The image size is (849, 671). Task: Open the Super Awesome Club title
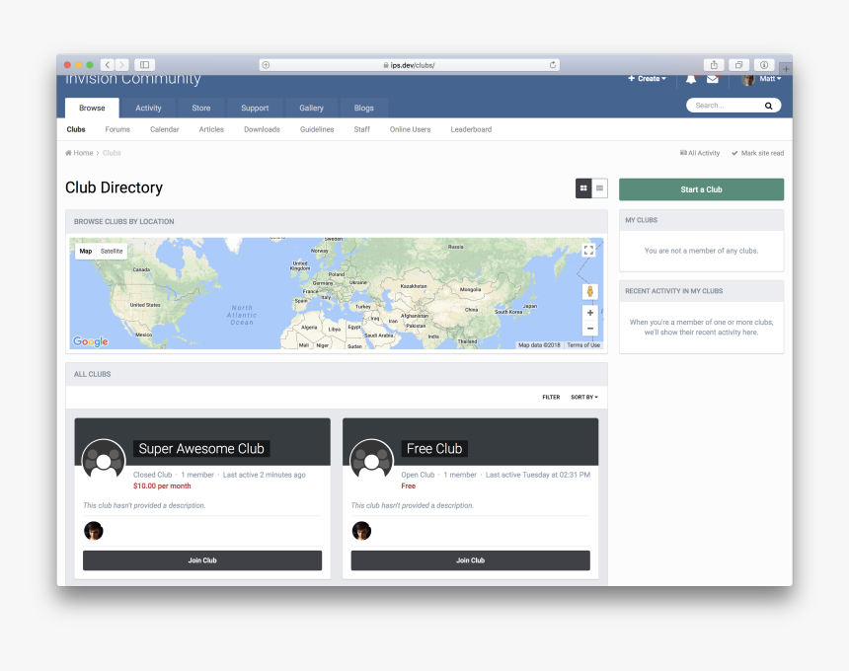tap(201, 449)
